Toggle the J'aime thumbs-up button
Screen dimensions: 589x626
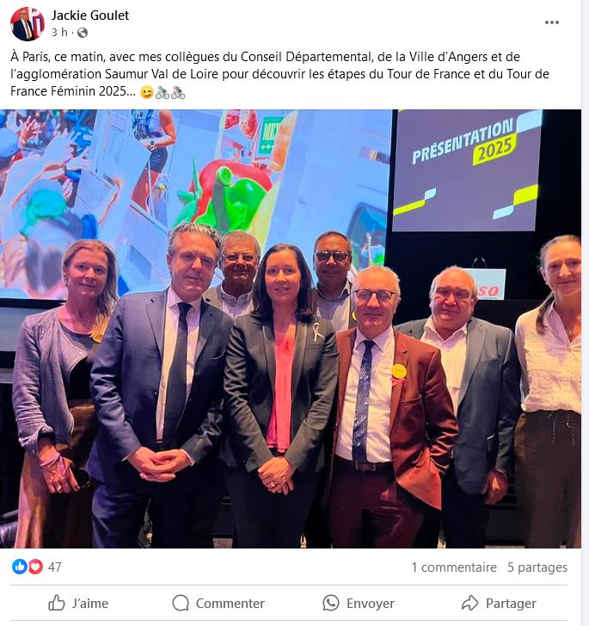[x=78, y=603]
